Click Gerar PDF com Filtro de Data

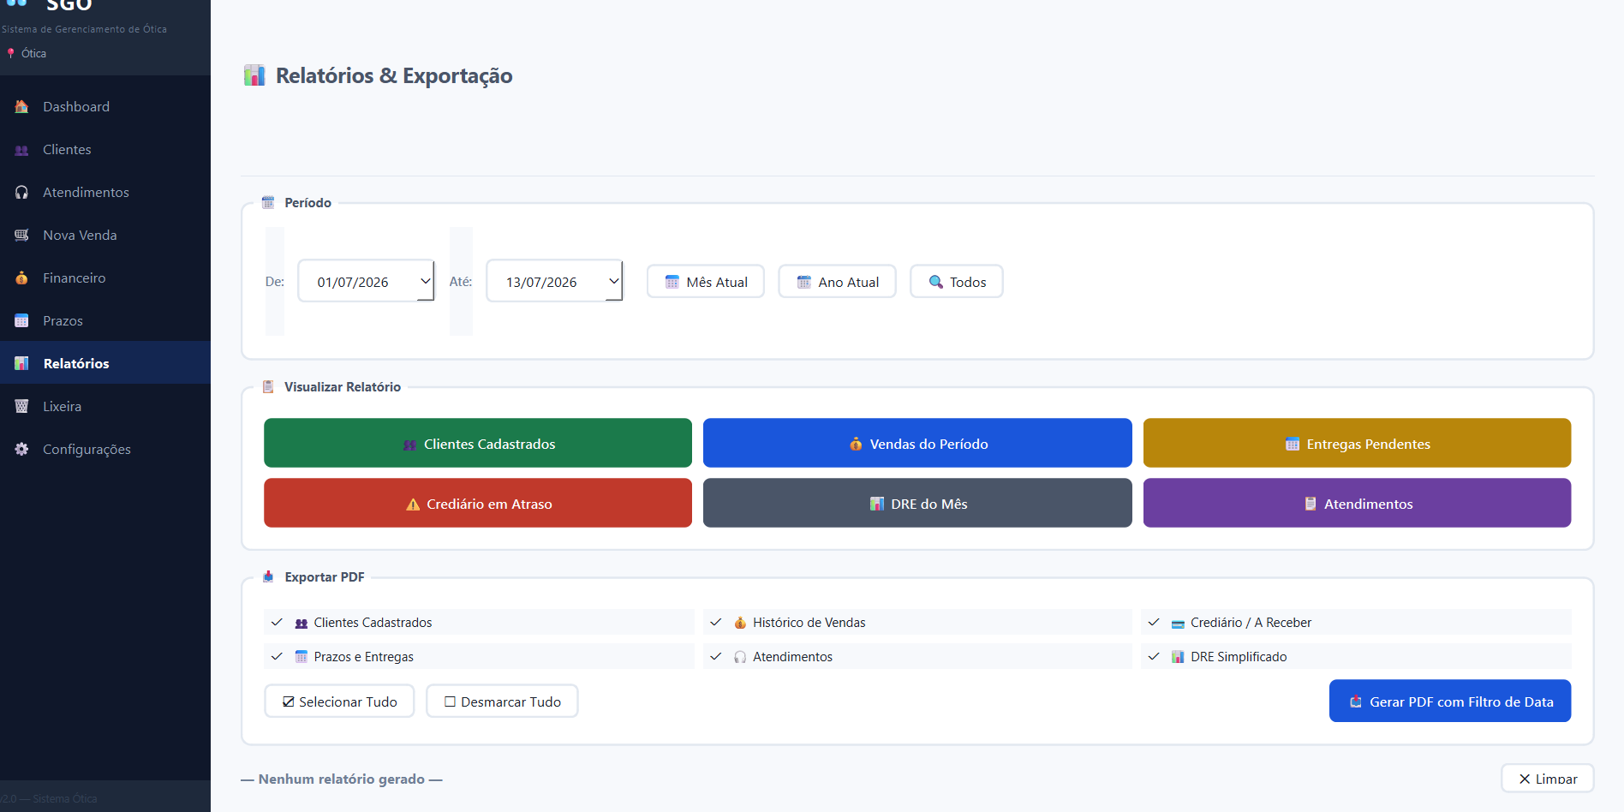click(x=1450, y=701)
